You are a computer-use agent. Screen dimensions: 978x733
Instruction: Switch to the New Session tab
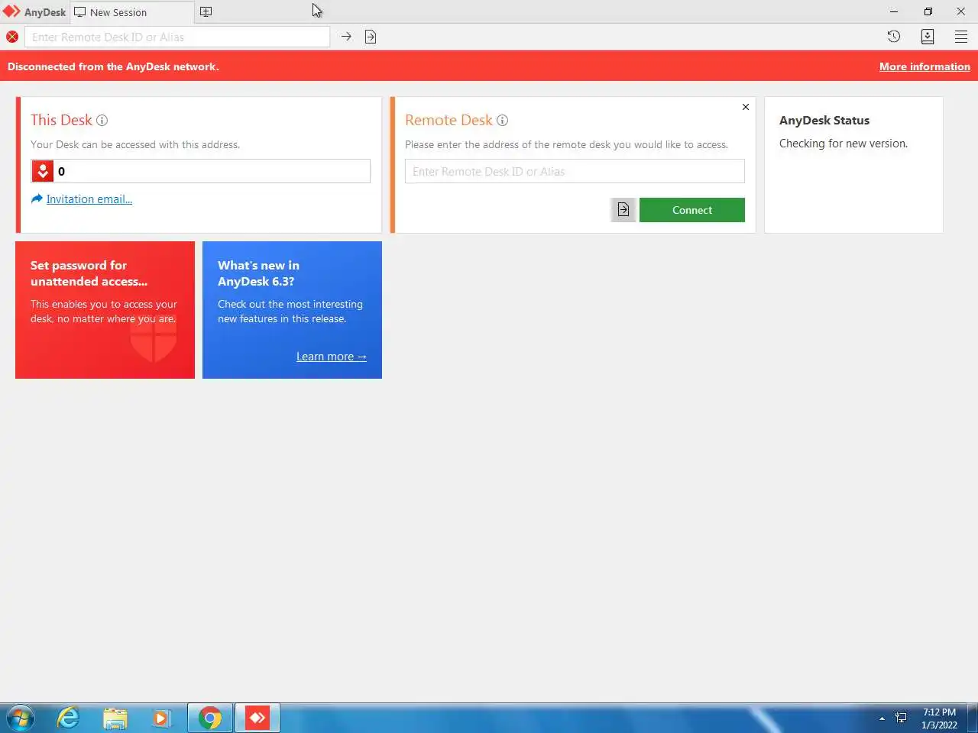click(x=131, y=12)
